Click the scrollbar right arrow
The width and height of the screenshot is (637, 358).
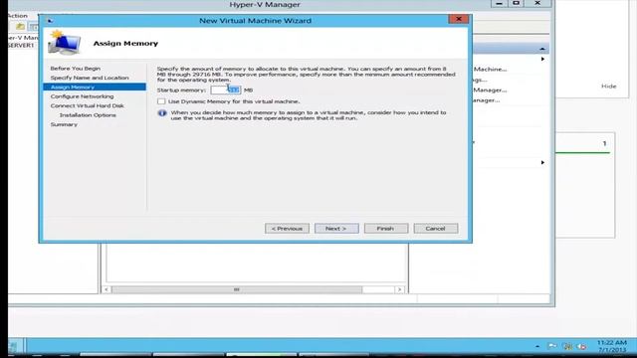coord(400,289)
